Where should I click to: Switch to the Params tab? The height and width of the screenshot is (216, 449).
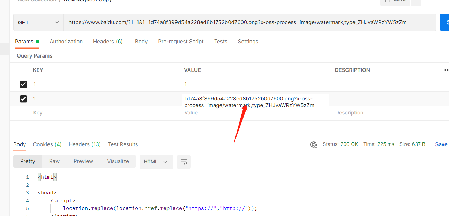pyautogui.click(x=27, y=42)
